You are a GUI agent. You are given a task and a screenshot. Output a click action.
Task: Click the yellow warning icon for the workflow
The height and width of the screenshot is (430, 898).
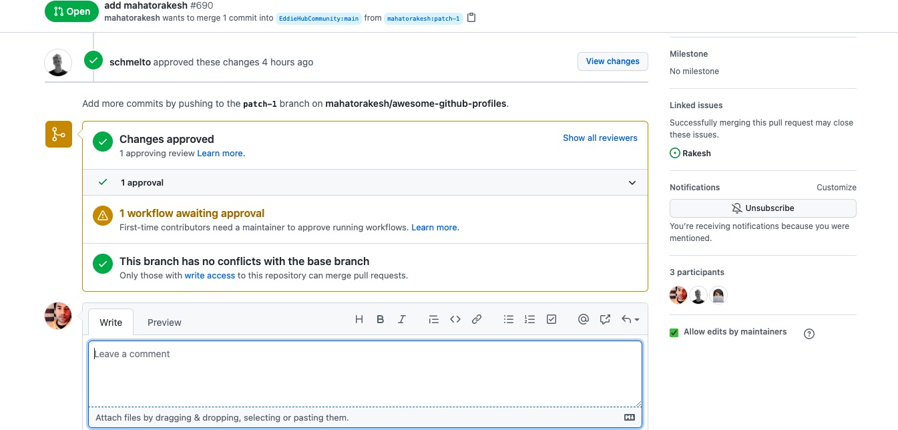pos(103,216)
